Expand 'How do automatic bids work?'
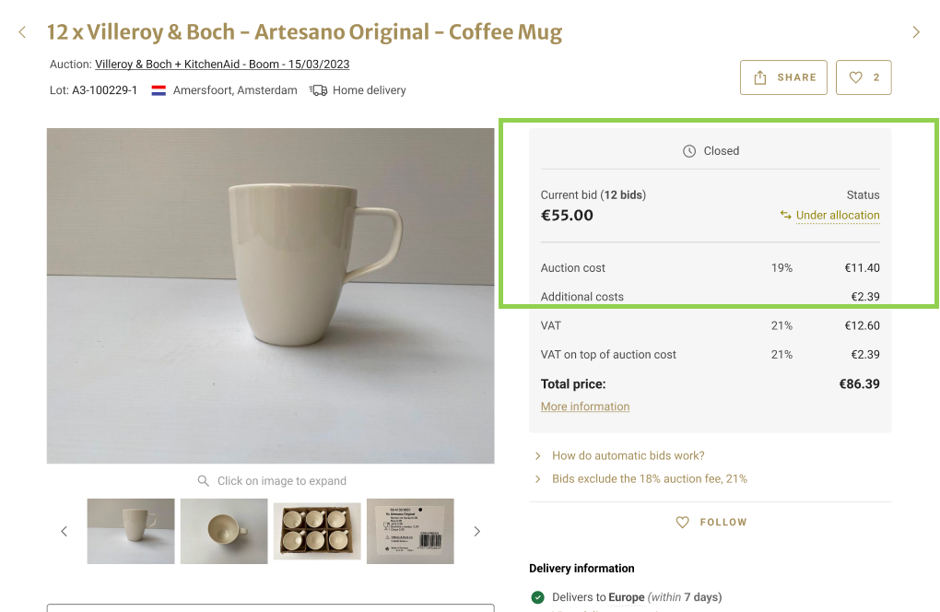This screenshot has height=612, width=940. (628, 455)
